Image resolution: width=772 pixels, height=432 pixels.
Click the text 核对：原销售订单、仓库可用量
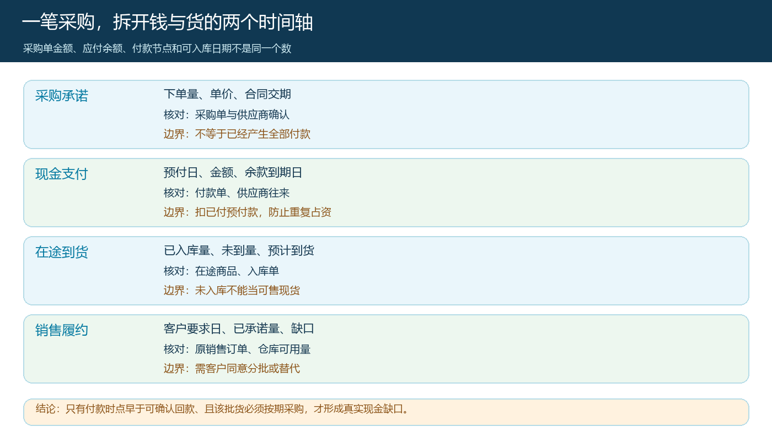point(237,349)
